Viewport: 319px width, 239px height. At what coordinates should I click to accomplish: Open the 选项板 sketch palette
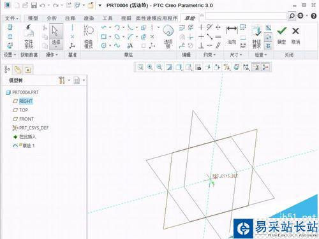(x=168, y=36)
